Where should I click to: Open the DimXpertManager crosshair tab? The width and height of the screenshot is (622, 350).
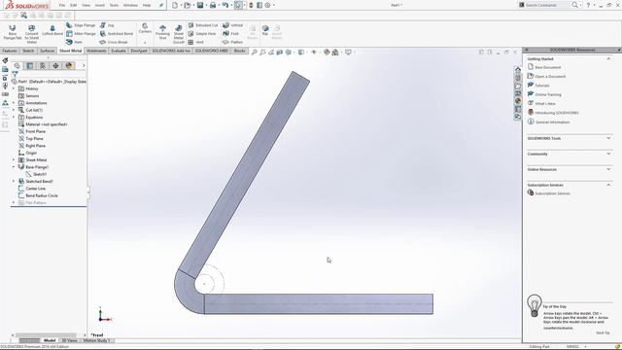tap(55, 65)
